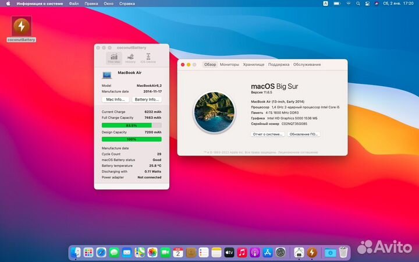
Task: Switch to the Обслуживание tab
Action: (x=307, y=65)
